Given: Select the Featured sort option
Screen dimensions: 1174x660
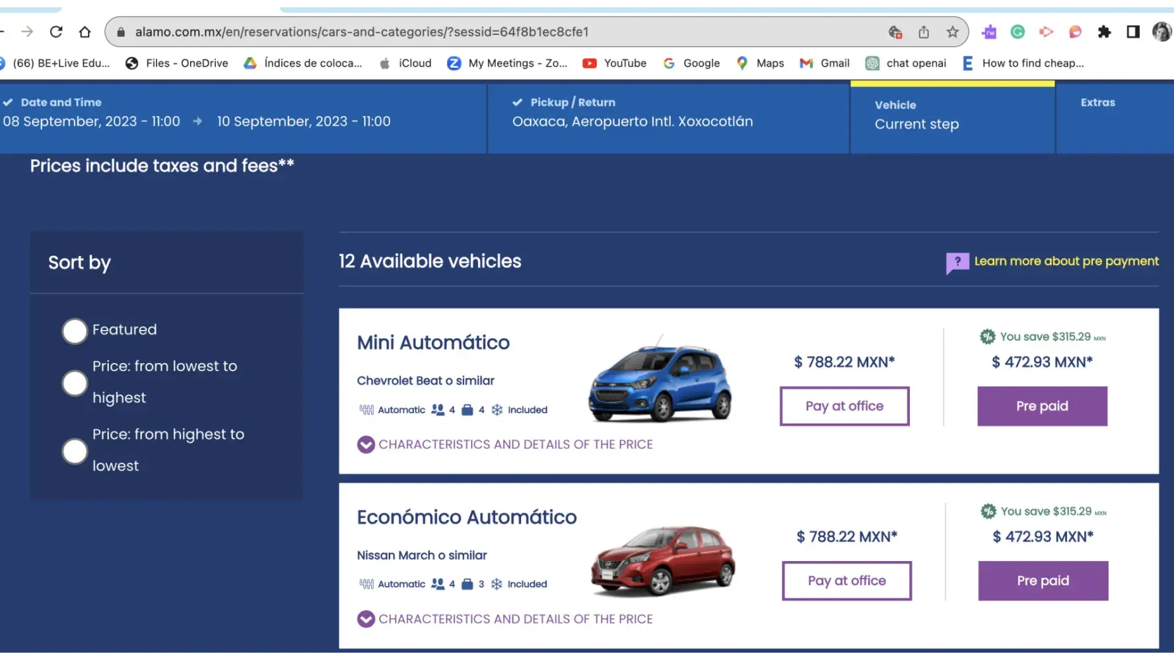Looking at the screenshot, I should (75, 331).
